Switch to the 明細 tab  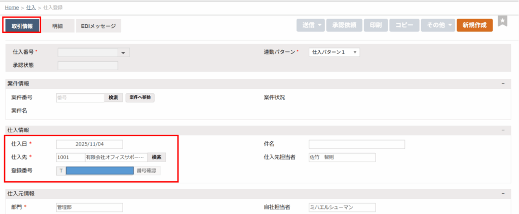pos(58,26)
